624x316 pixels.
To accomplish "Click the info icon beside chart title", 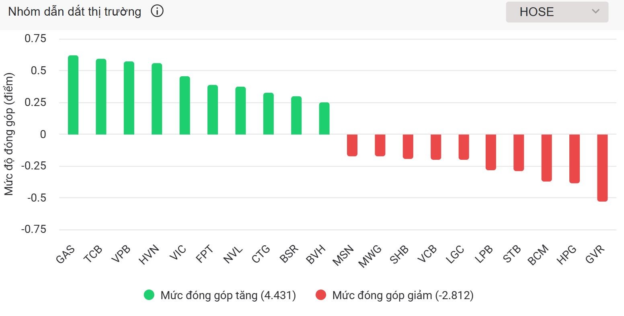I will (157, 11).
